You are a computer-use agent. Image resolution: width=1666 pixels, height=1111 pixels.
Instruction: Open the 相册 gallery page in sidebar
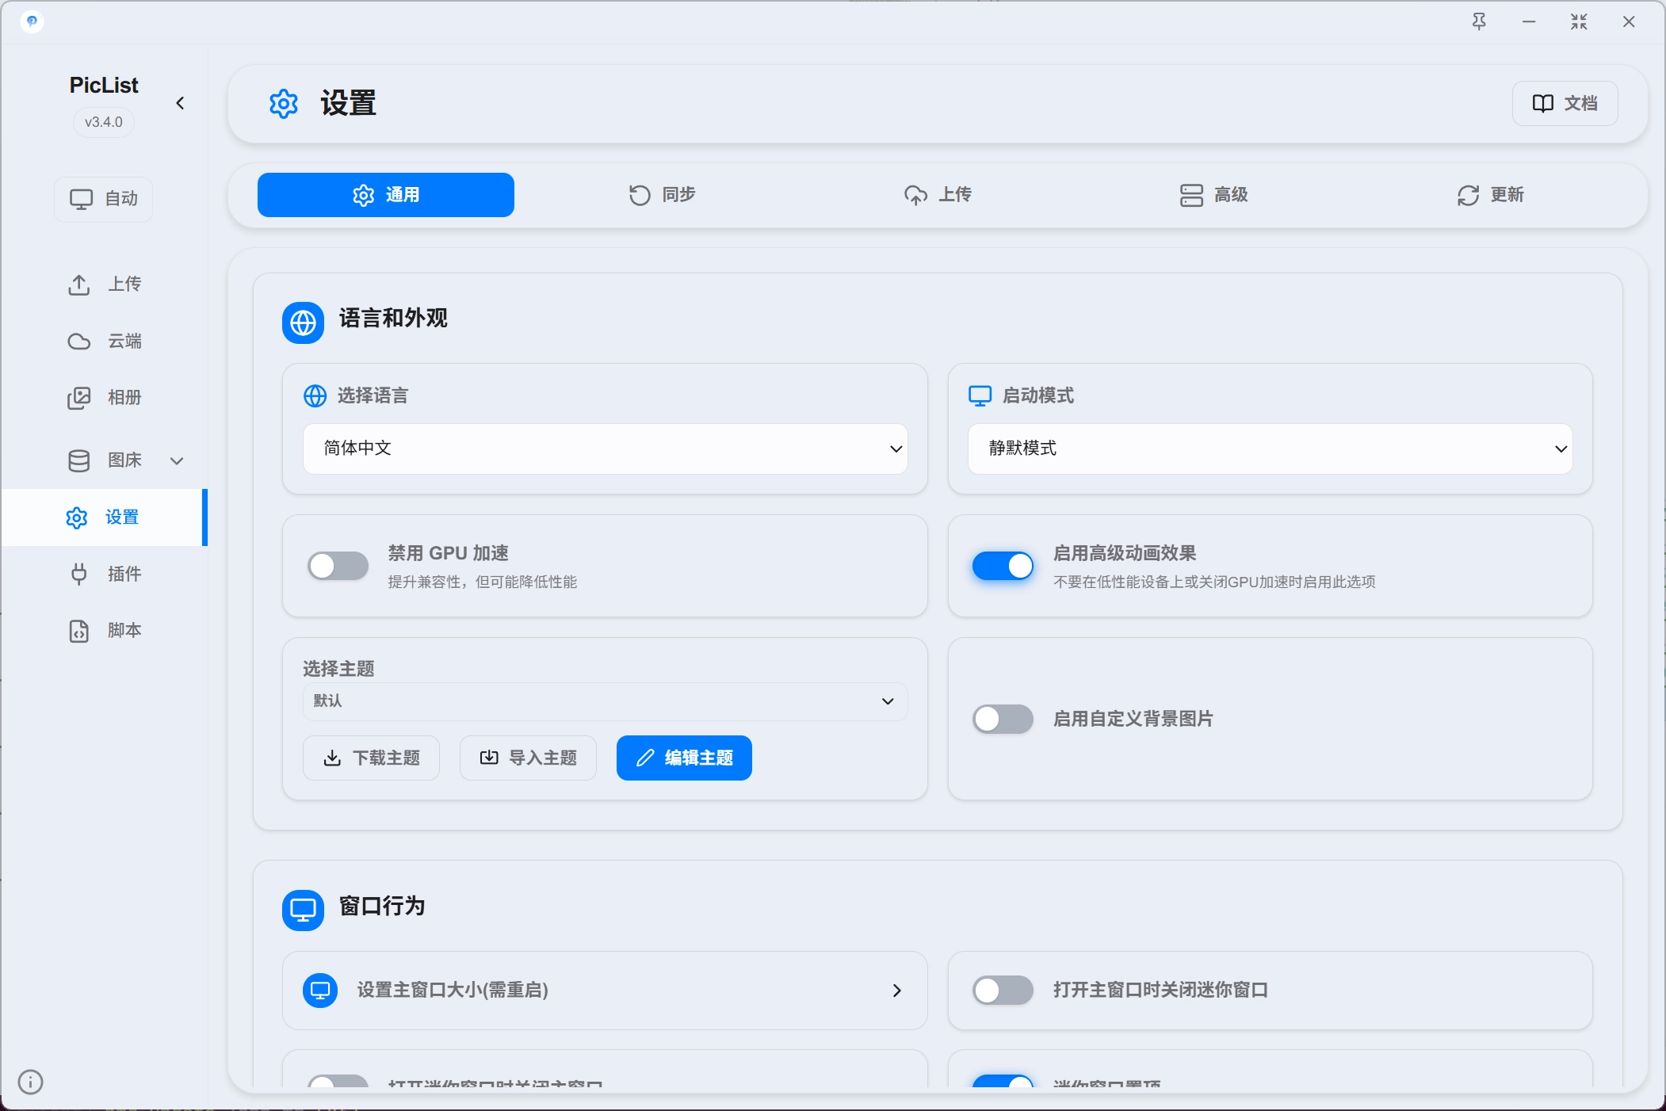104,397
